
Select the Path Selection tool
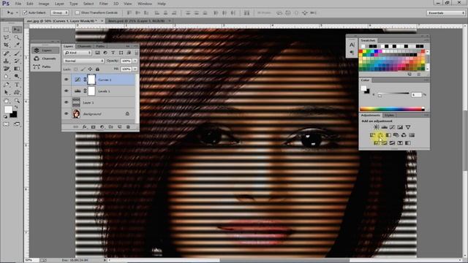point(7,93)
